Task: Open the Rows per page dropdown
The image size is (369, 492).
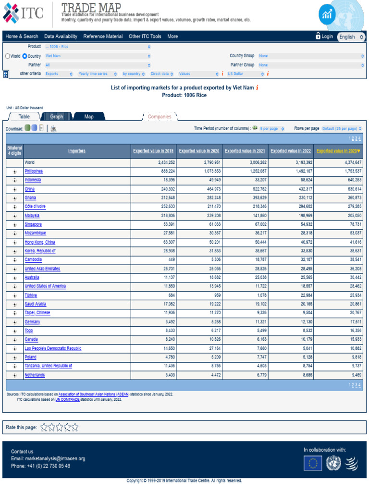Action: [342, 129]
